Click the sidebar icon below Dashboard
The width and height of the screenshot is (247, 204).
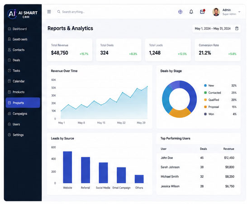9,39
